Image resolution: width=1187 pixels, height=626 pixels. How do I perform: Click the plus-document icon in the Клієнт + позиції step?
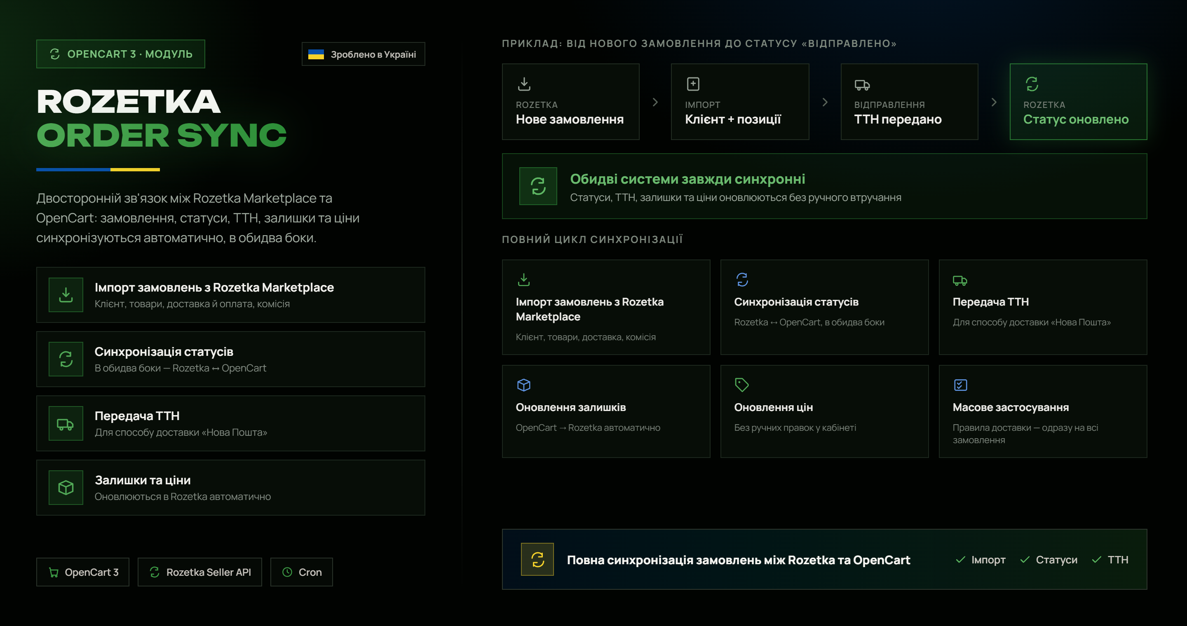(x=693, y=84)
